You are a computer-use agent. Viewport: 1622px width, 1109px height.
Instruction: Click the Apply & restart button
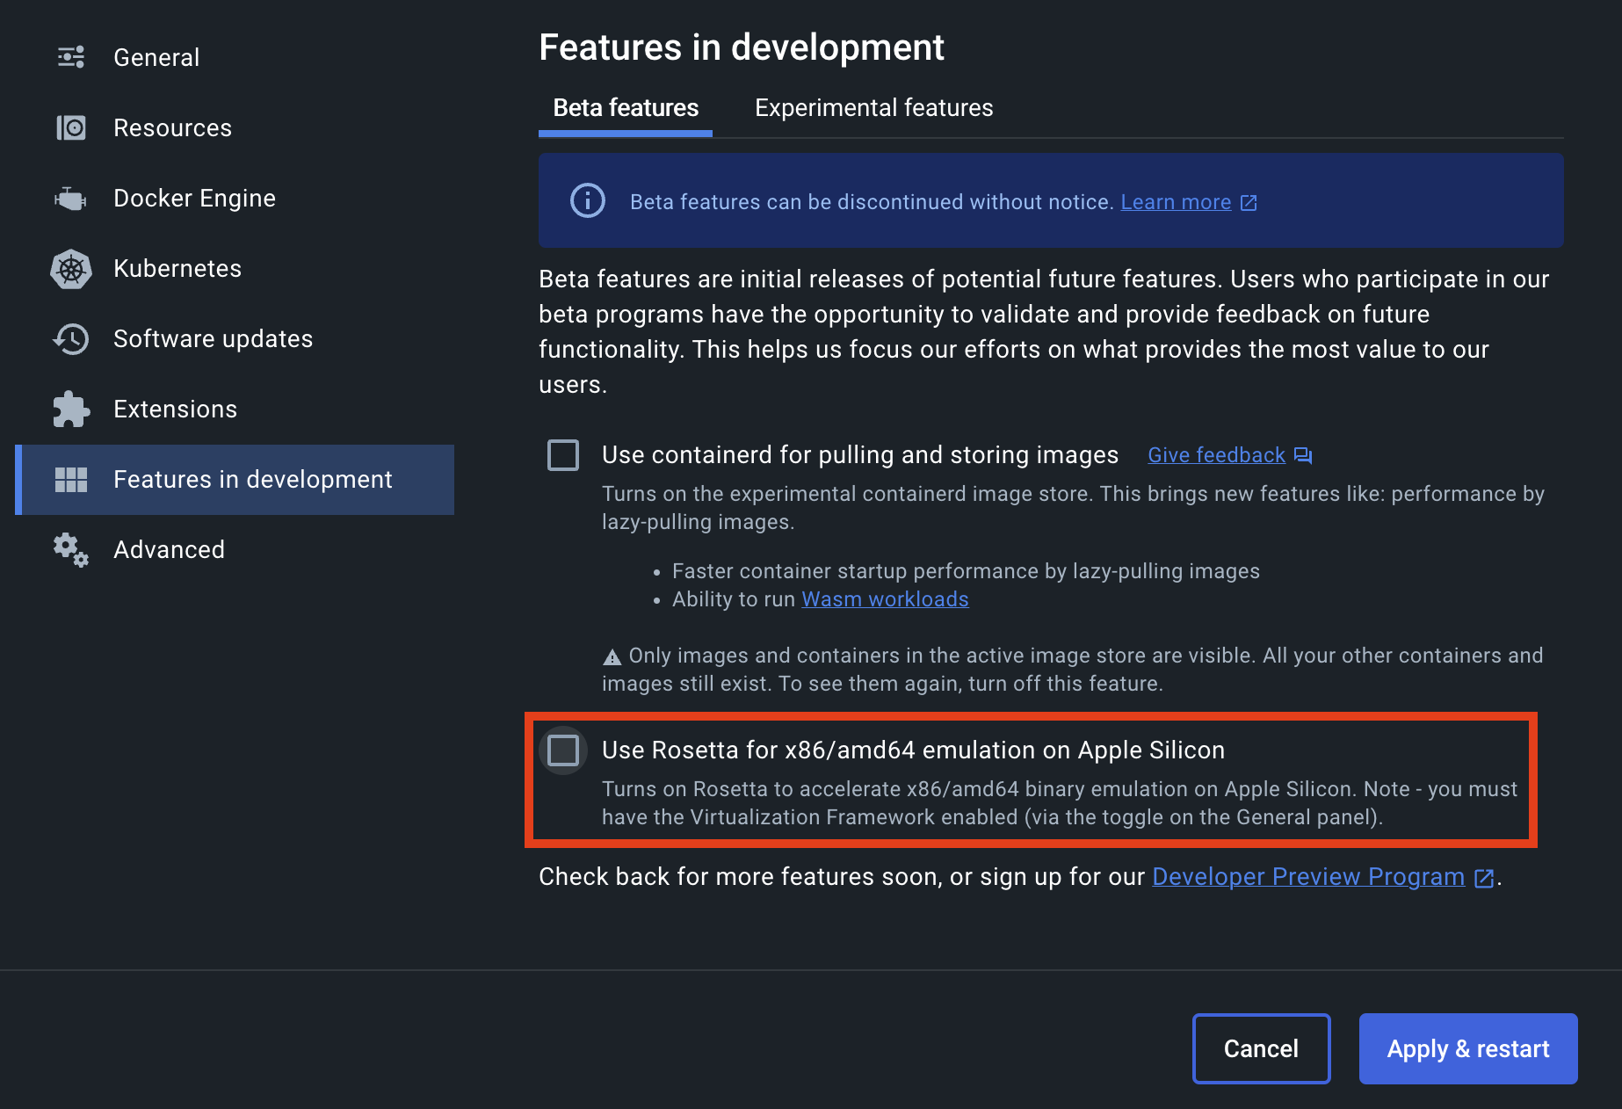[x=1468, y=1048]
